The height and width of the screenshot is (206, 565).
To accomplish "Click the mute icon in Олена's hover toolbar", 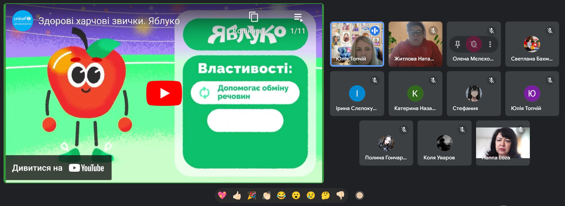I will pos(474,44).
